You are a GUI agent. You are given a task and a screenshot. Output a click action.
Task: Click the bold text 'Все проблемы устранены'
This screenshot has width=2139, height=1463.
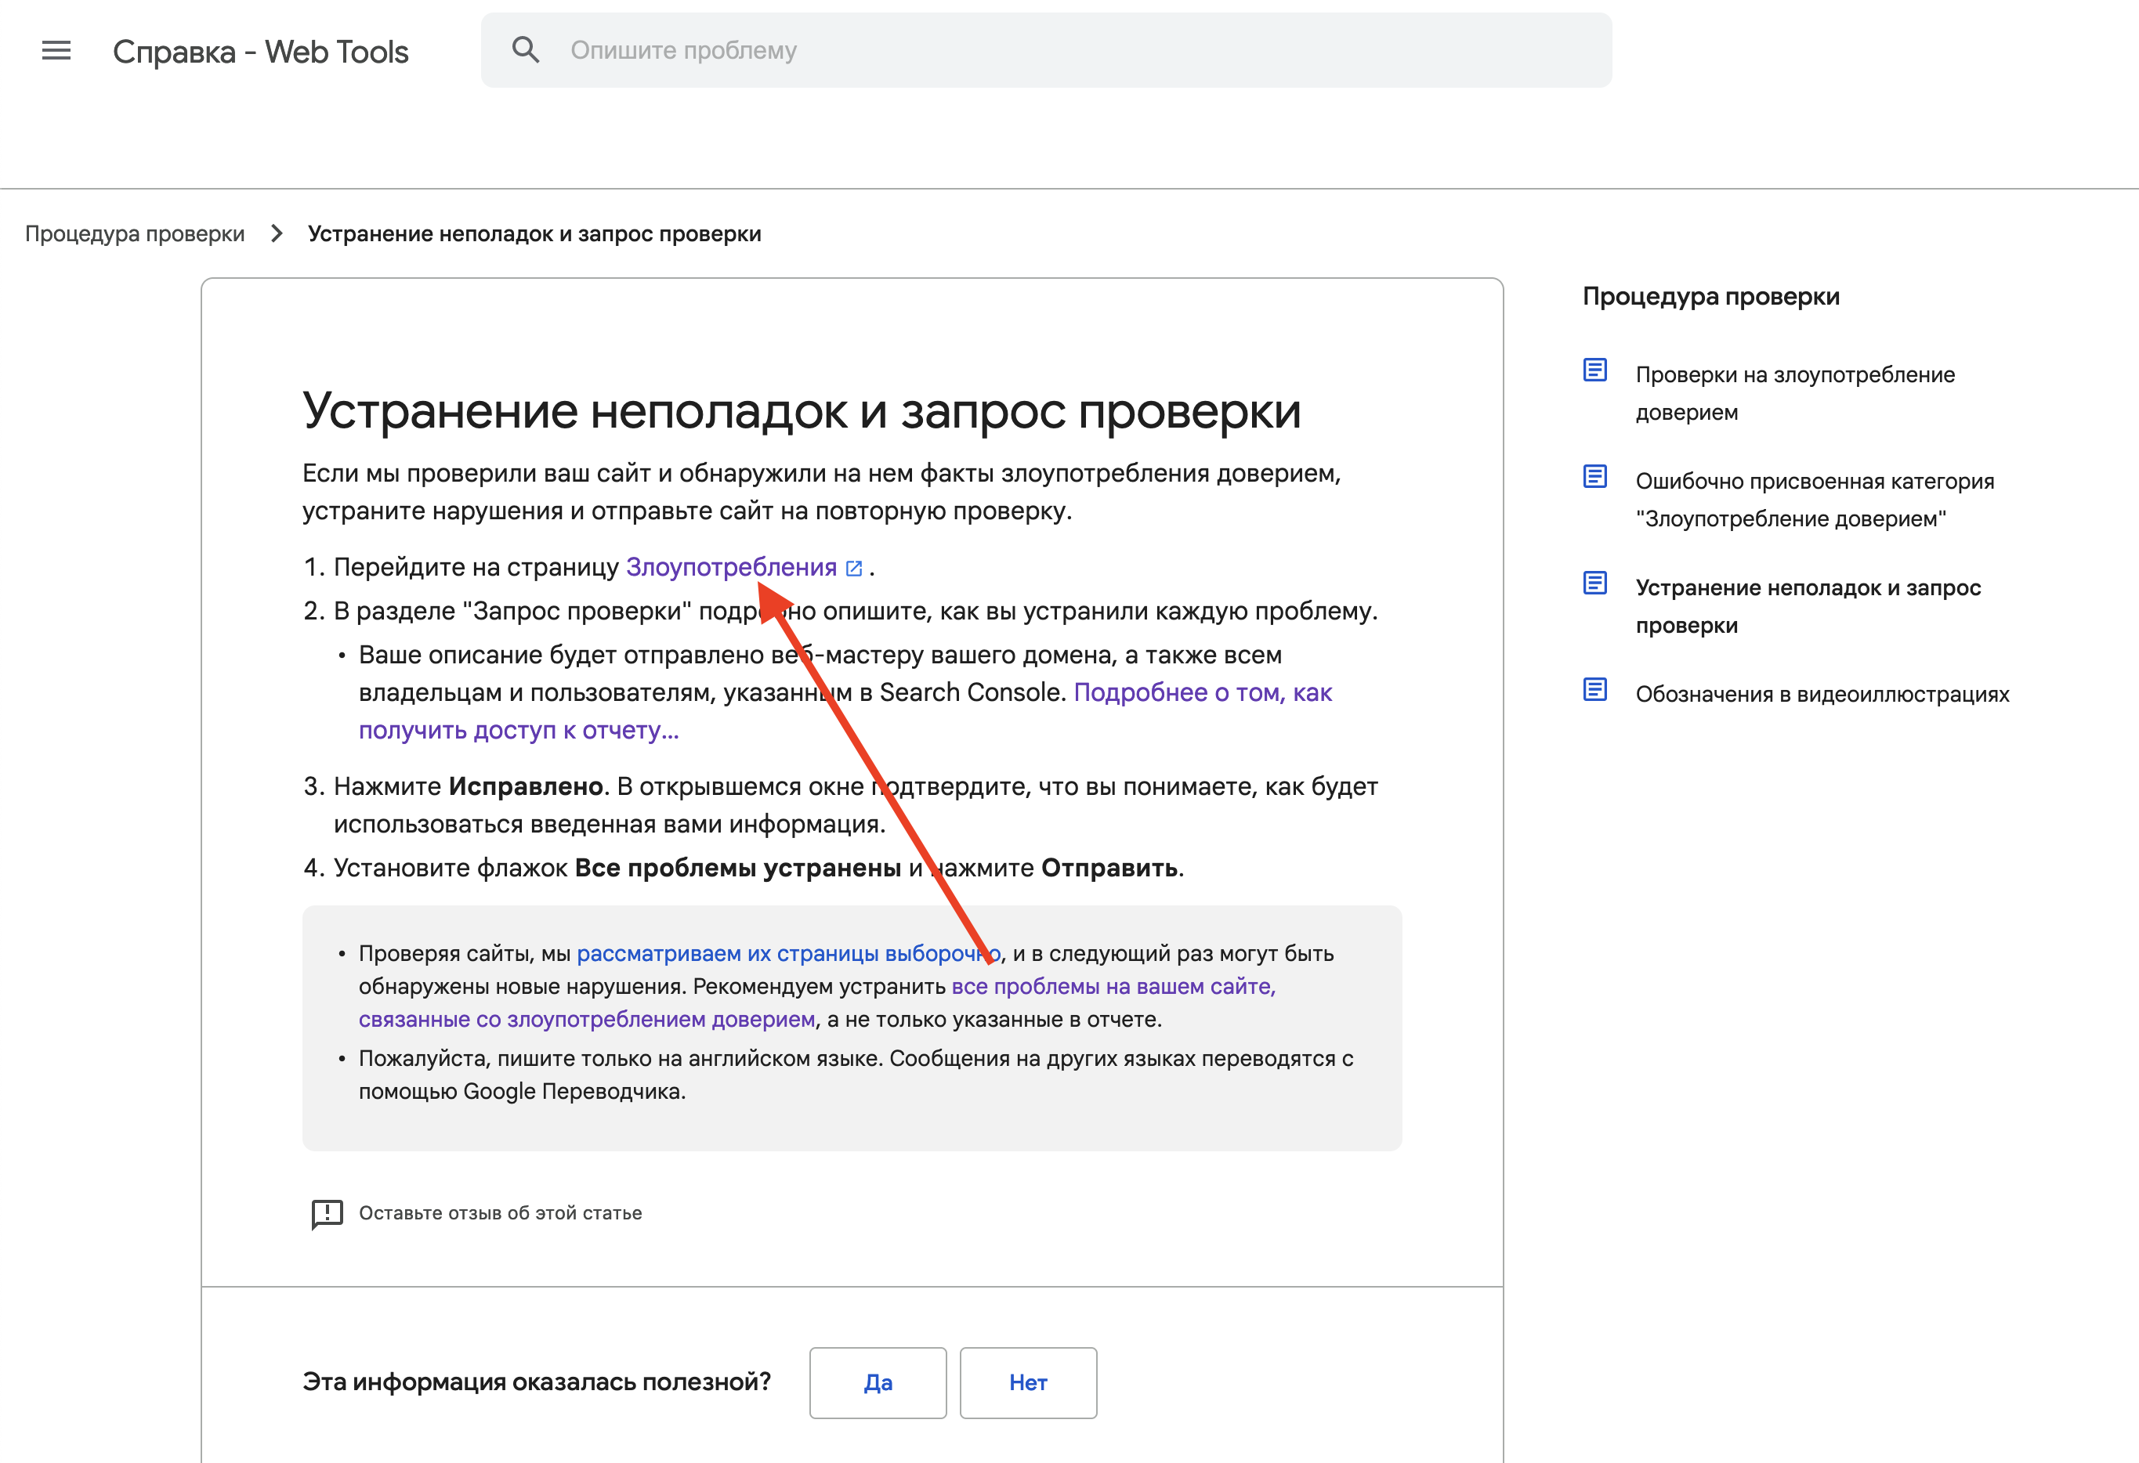tap(738, 868)
